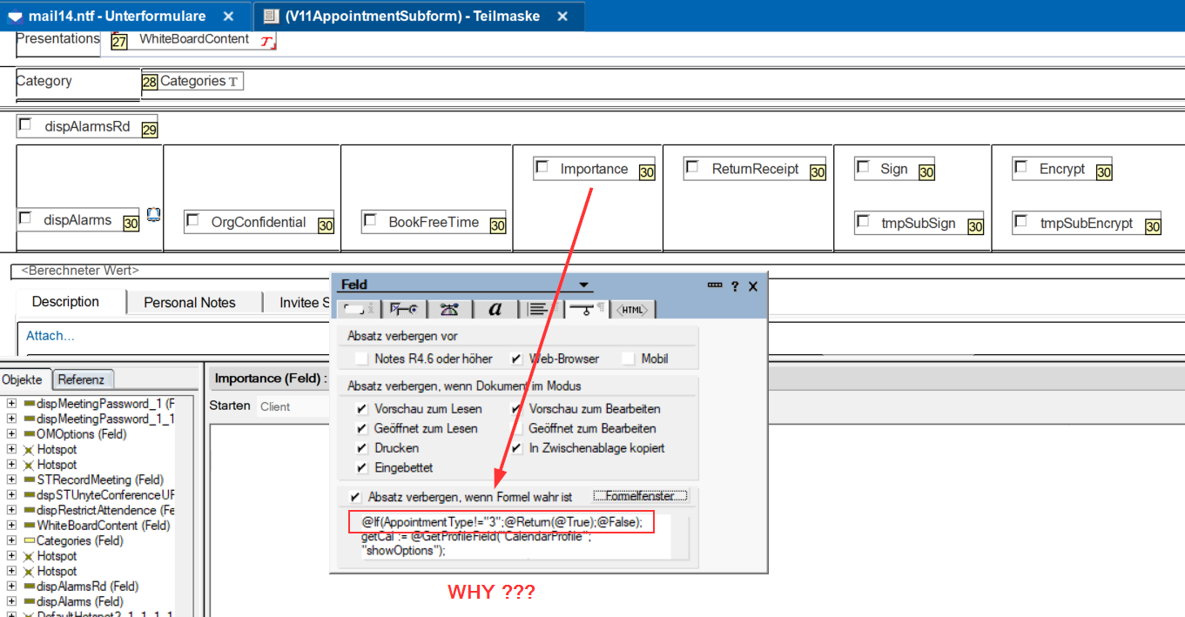The image size is (1185, 617).
Task: Switch to the Referenz tab
Action: pos(83,379)
